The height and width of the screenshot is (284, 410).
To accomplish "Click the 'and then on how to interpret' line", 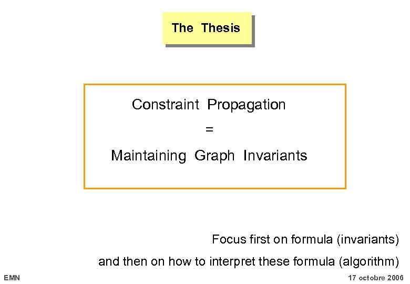I will [x=248, y=261].
